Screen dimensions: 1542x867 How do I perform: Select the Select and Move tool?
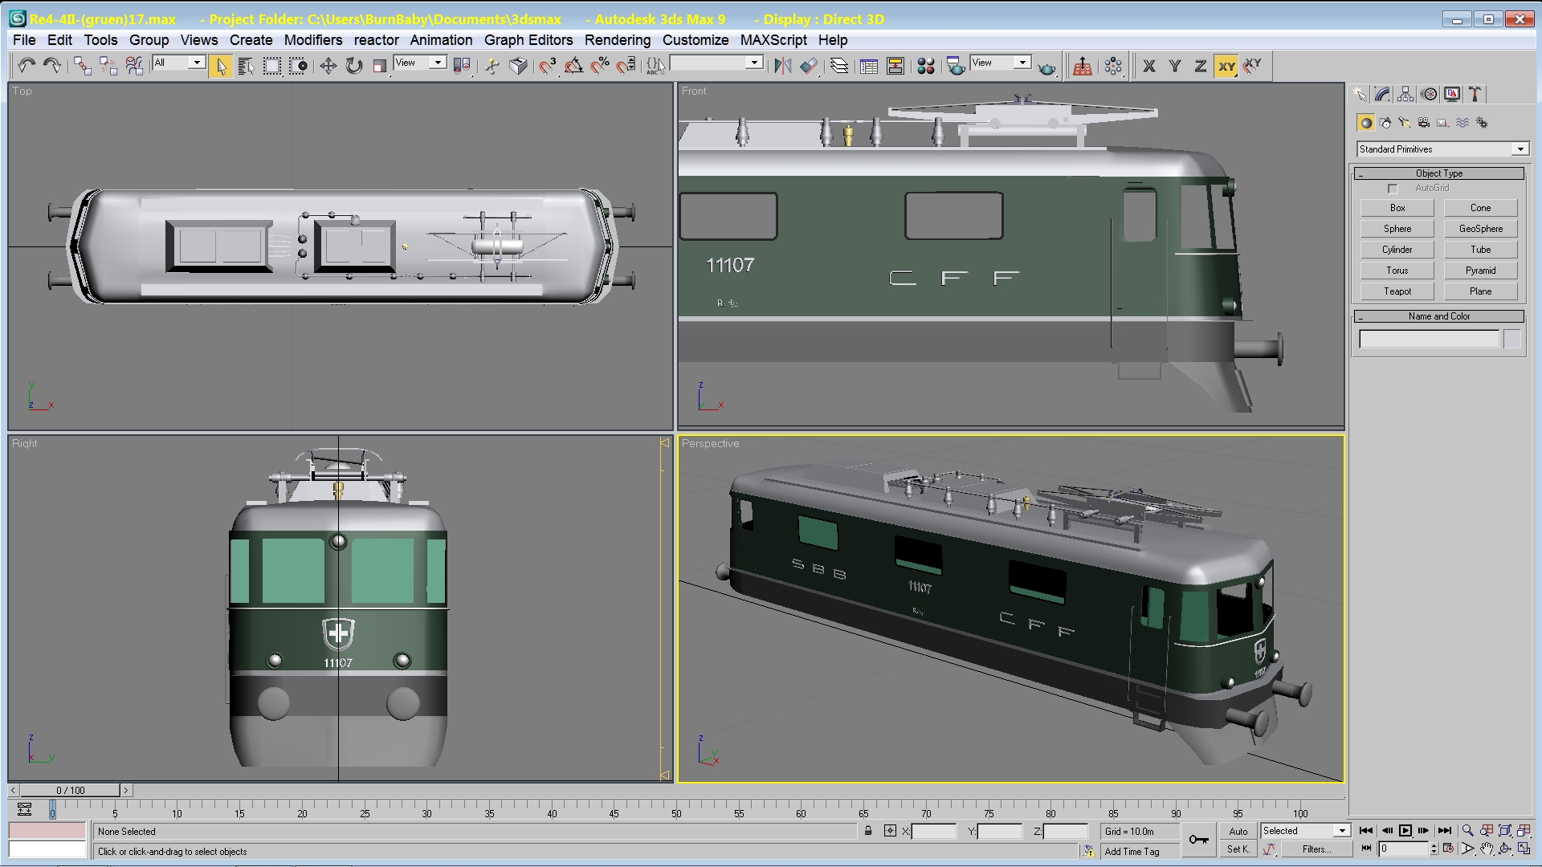click(328, 66)
